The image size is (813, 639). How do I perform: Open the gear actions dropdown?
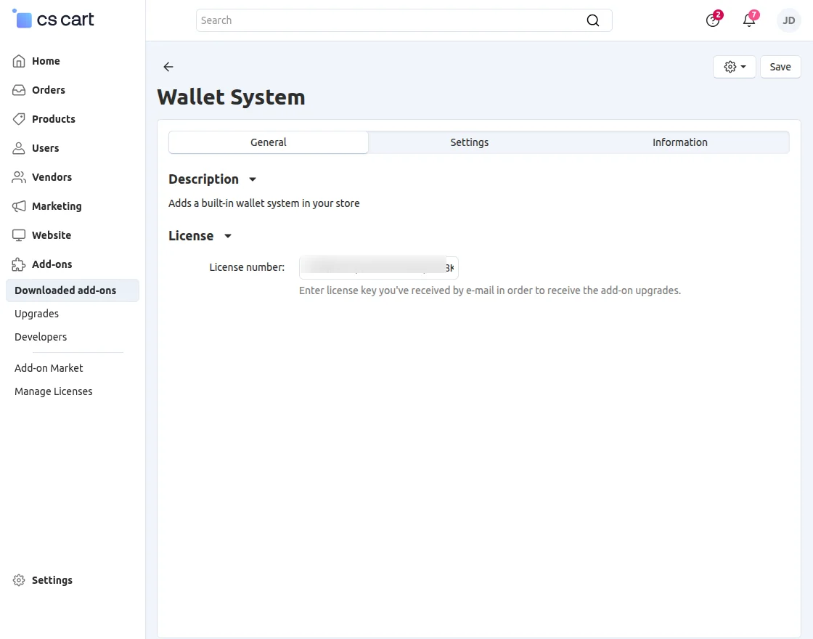click(x=734, y=66)
